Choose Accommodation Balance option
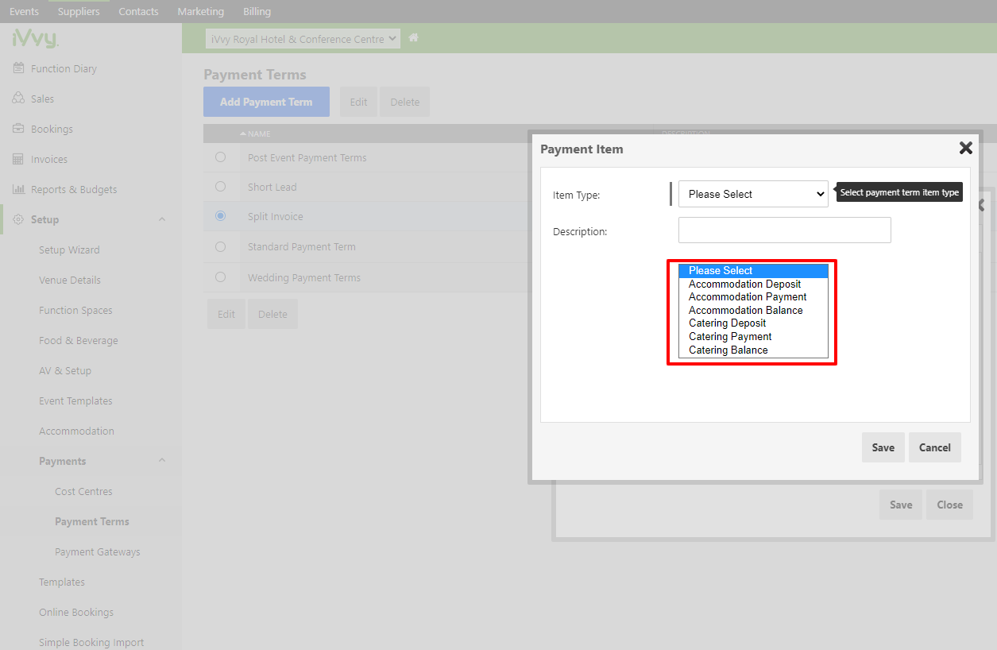This screenshot has width=997, height=650. pos(753,310)
